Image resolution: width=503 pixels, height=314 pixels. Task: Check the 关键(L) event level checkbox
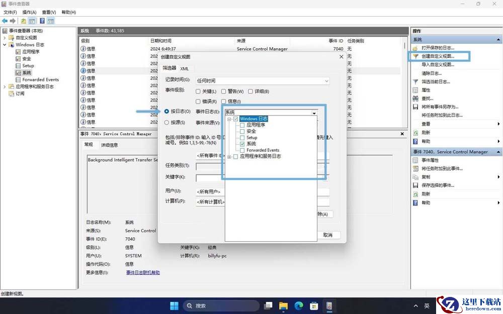pyautogui.click(x=198, y=91)
